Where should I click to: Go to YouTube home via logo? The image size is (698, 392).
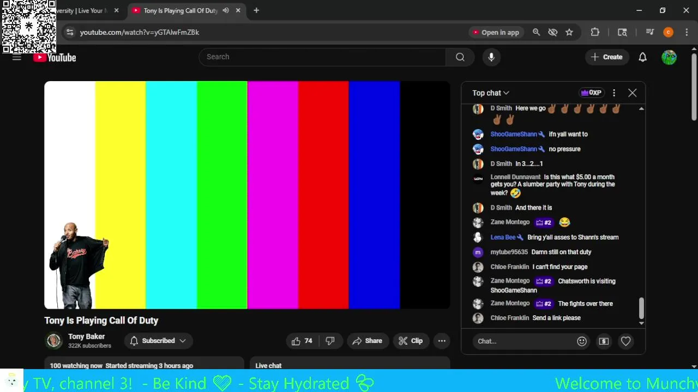[55, 58]
